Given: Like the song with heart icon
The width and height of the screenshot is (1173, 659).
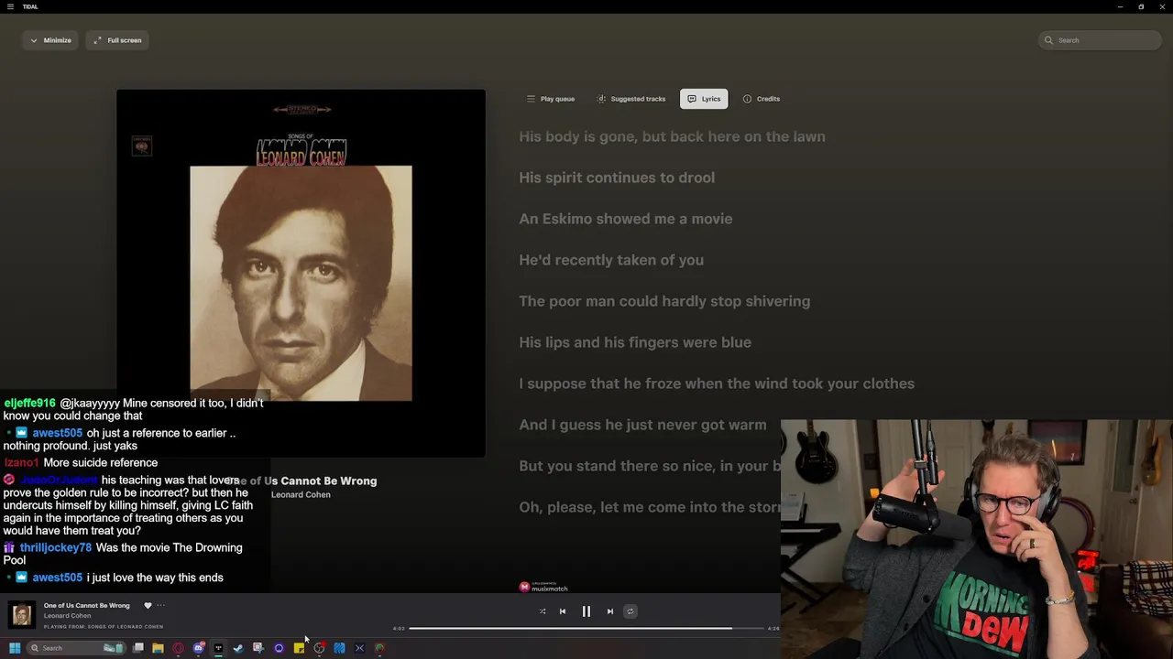Looking at the screenshot, I should tap(148, 605).
